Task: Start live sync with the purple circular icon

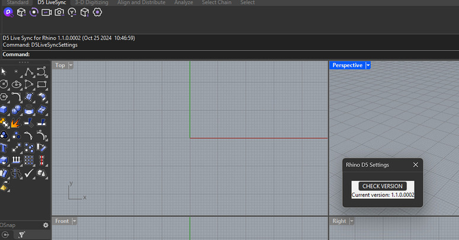Action: click(34, 12)
